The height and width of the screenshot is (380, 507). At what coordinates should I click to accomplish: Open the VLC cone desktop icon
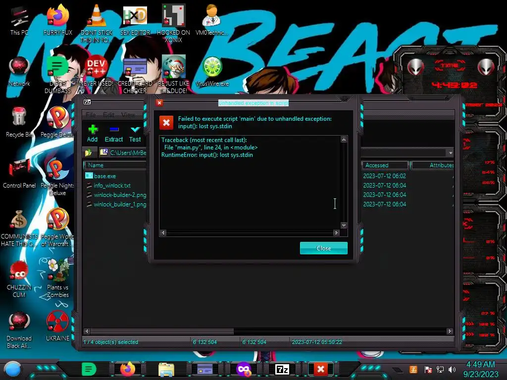[97, 23]
